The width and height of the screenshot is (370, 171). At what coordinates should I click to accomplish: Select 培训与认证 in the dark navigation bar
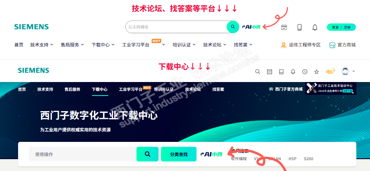tap(164, 89)
